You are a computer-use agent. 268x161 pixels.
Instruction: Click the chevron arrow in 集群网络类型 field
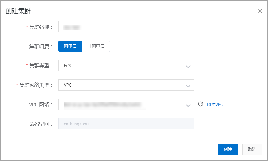tap(188, 86)
